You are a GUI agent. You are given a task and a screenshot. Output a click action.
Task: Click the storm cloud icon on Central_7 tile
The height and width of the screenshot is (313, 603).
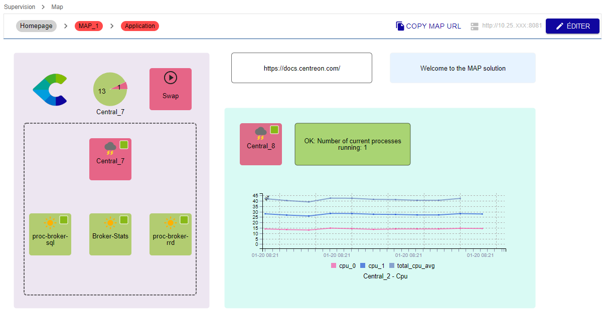(x=110, y=147)
